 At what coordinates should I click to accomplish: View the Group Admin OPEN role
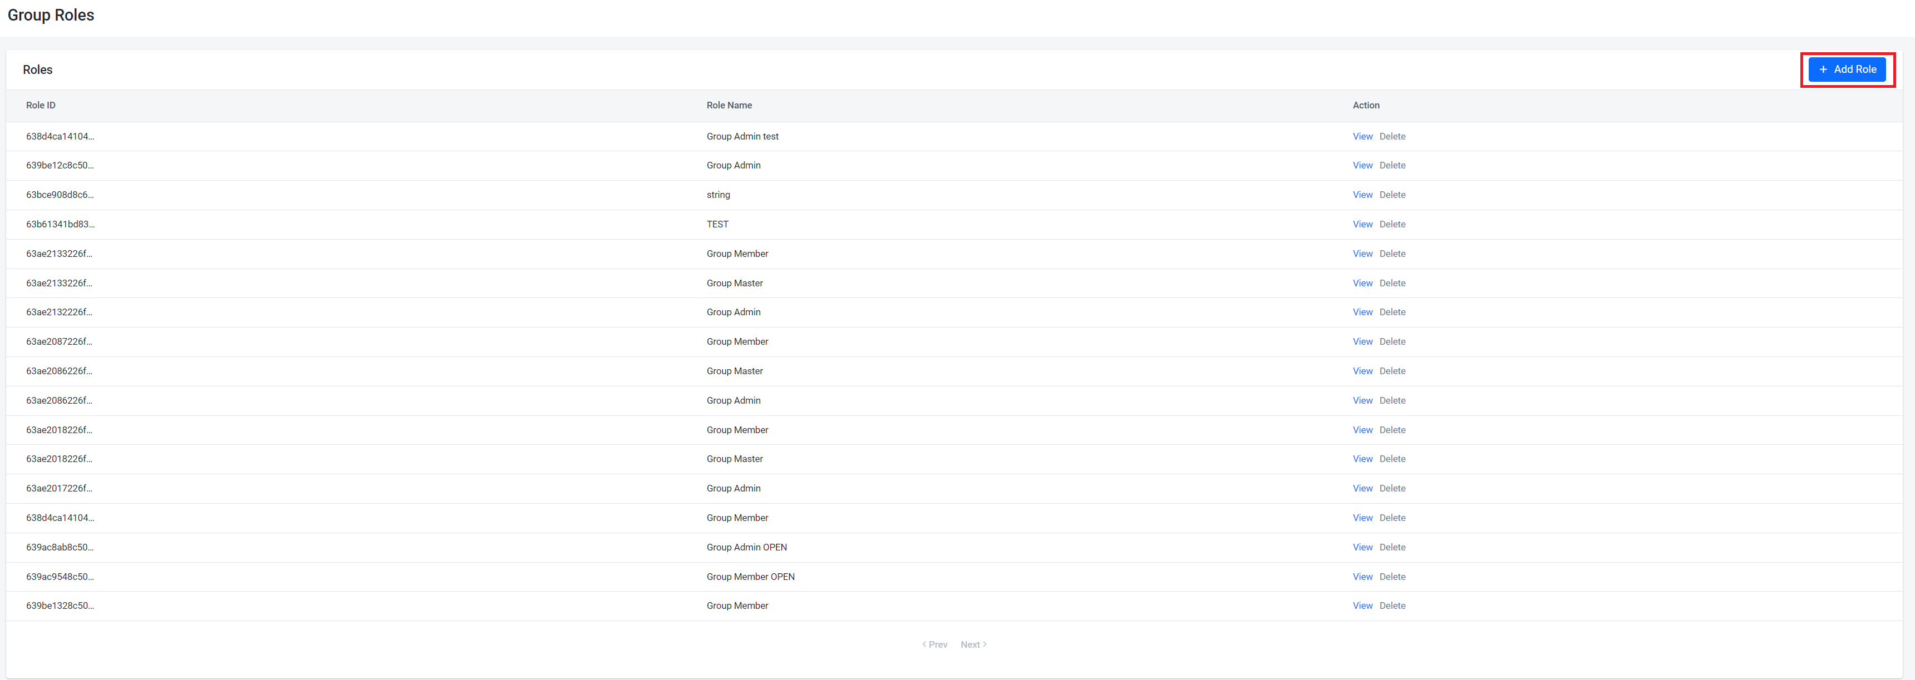1362,547
